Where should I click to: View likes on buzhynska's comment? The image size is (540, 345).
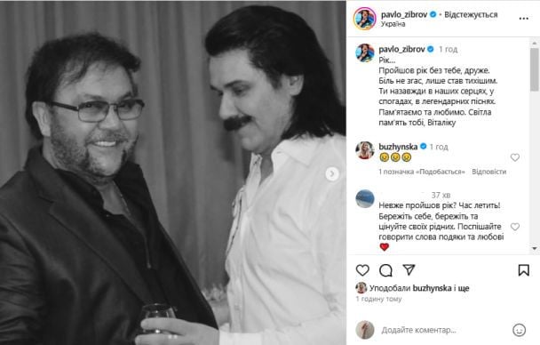point(422,172)
